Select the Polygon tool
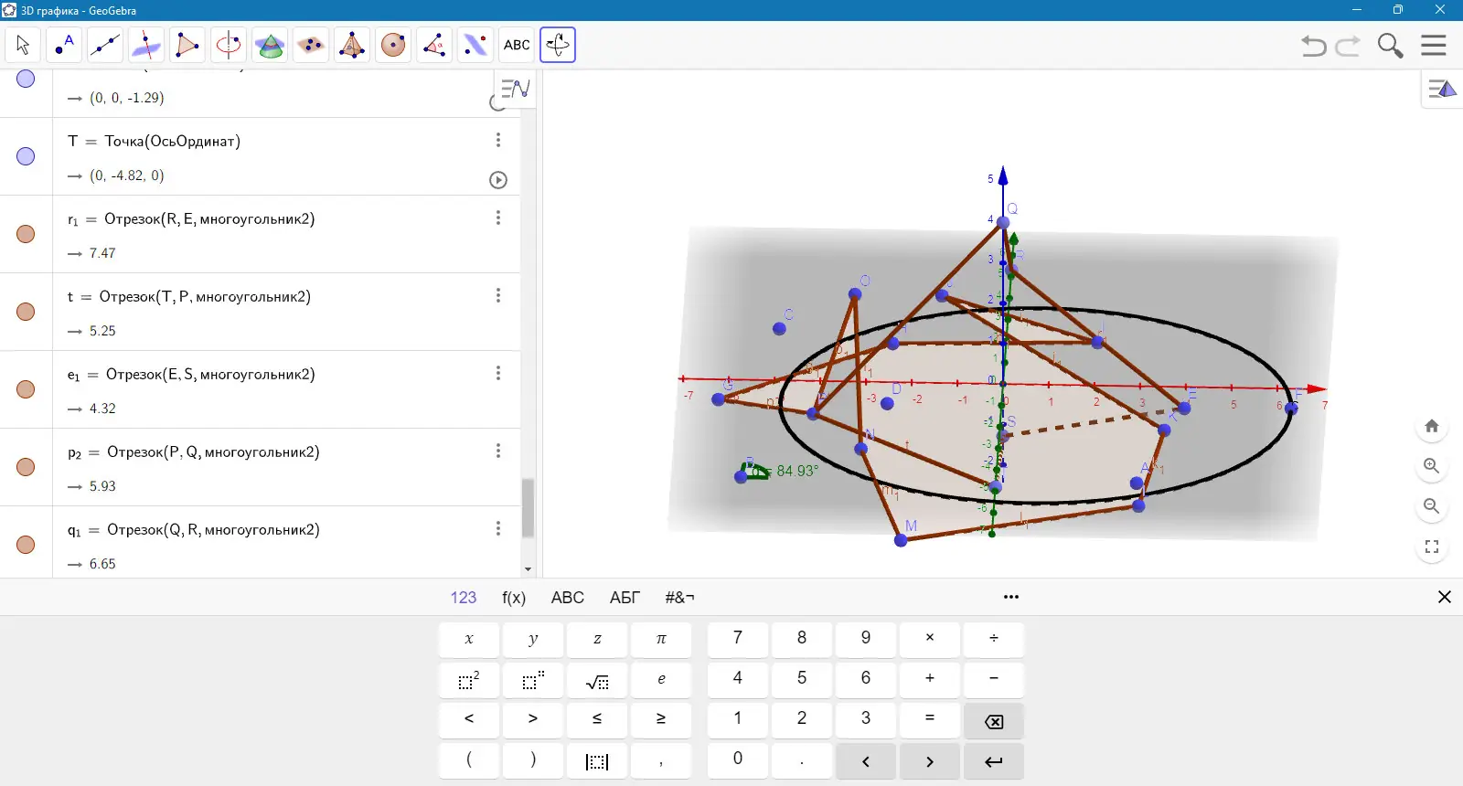The image size is (1463, 786). click(187, 45)
